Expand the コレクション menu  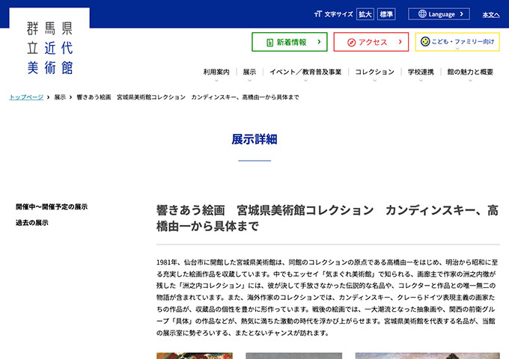tap(374, 73)
